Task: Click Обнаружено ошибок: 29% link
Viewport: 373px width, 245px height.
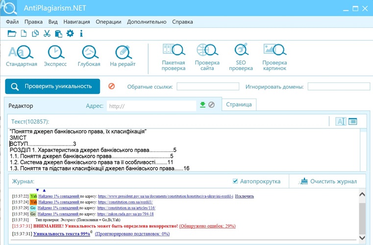Action: pos(207,226)
